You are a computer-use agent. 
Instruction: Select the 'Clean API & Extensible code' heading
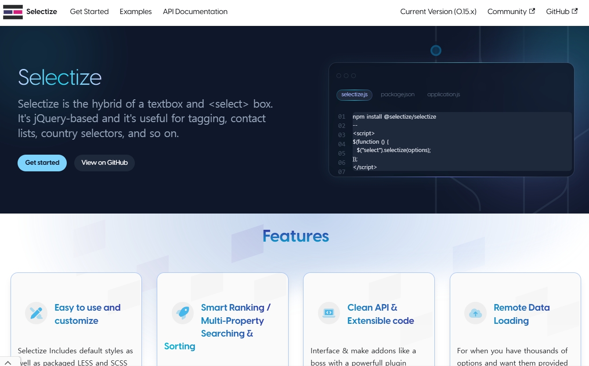(380, 314)
